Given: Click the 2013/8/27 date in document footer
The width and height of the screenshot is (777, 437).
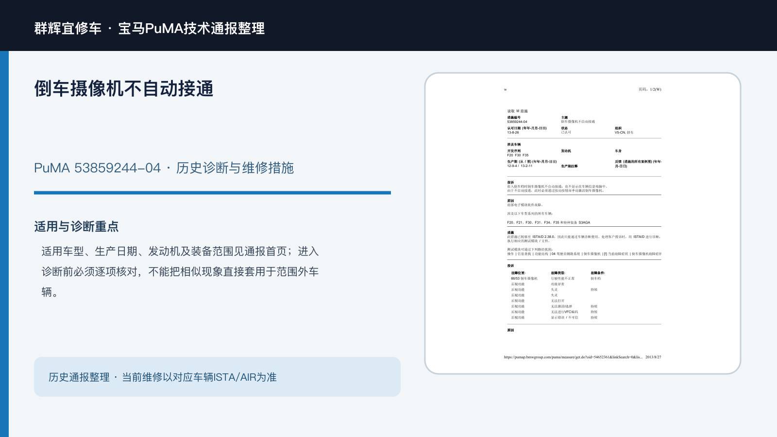Looking at the screenshot, I should pyautogui.click(x=653, y=357).
